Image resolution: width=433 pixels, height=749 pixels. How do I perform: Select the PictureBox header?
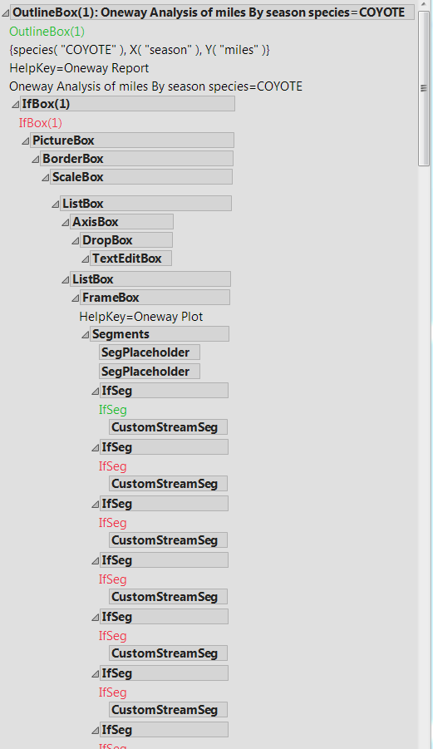tap(132, 140)
